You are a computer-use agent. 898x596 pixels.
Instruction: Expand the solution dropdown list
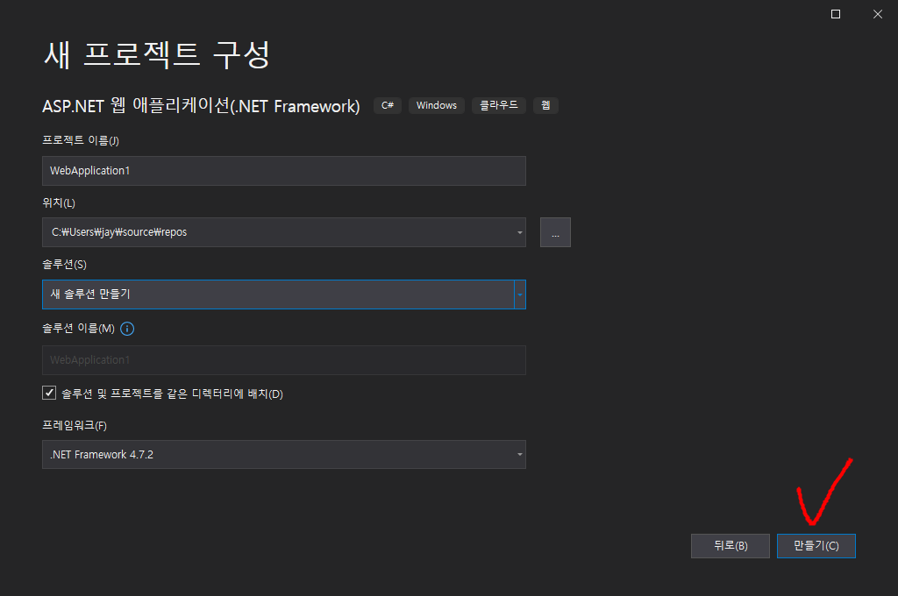pyautogui.click(x=519, y=294)
